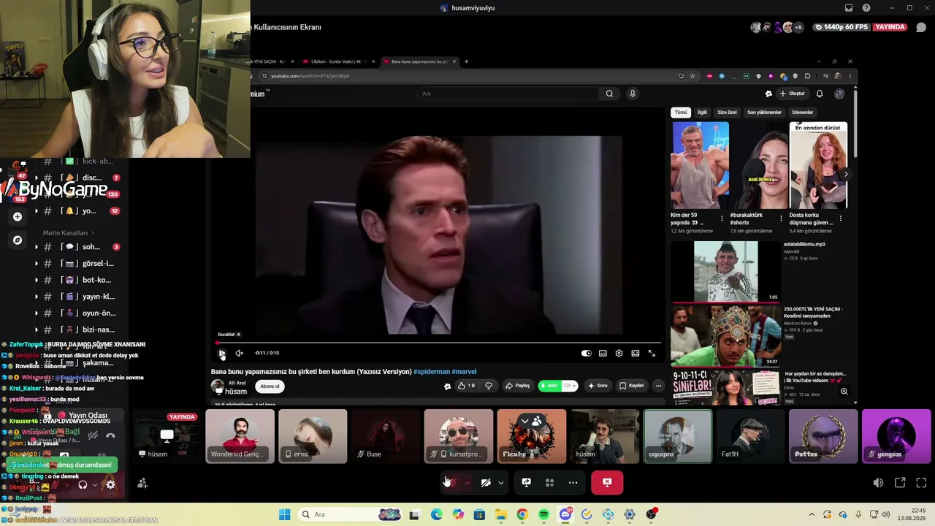Open the activities icon in call bar

pos(549,482)
